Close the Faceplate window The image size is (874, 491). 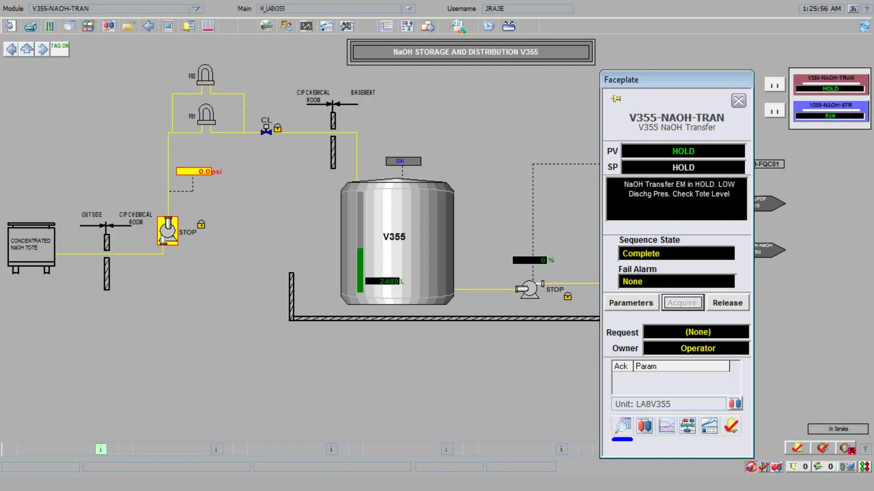738,100
